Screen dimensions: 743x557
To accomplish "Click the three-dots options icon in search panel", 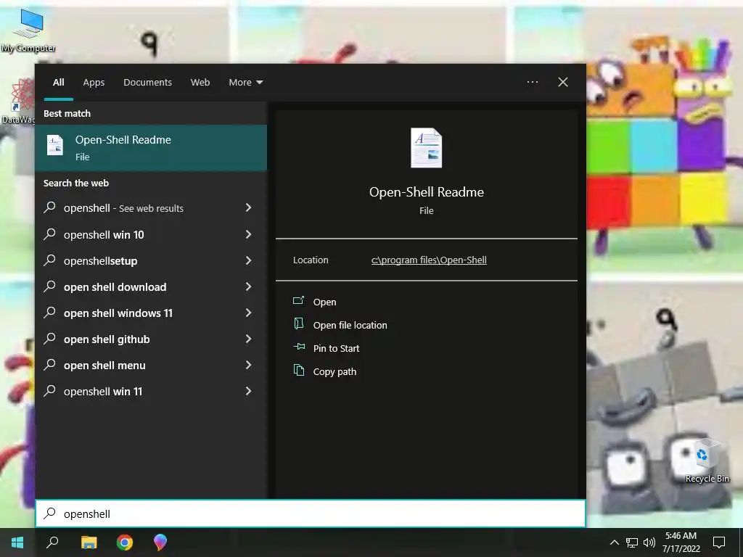I will (532, 82).
